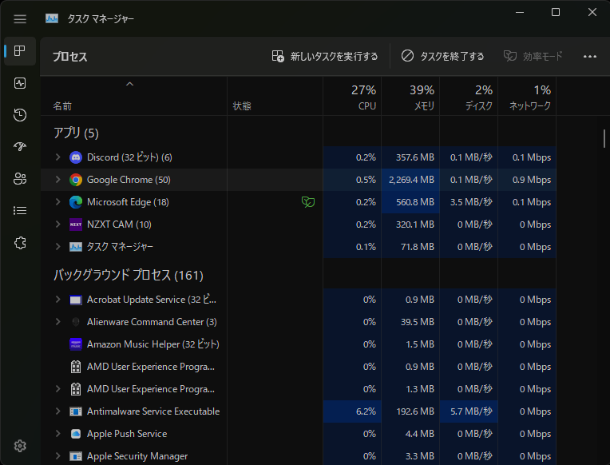Click Apple Push Service's 4.4 MB memory
Viewport: 610px width, 465px height.
click(x=420, y=434)
